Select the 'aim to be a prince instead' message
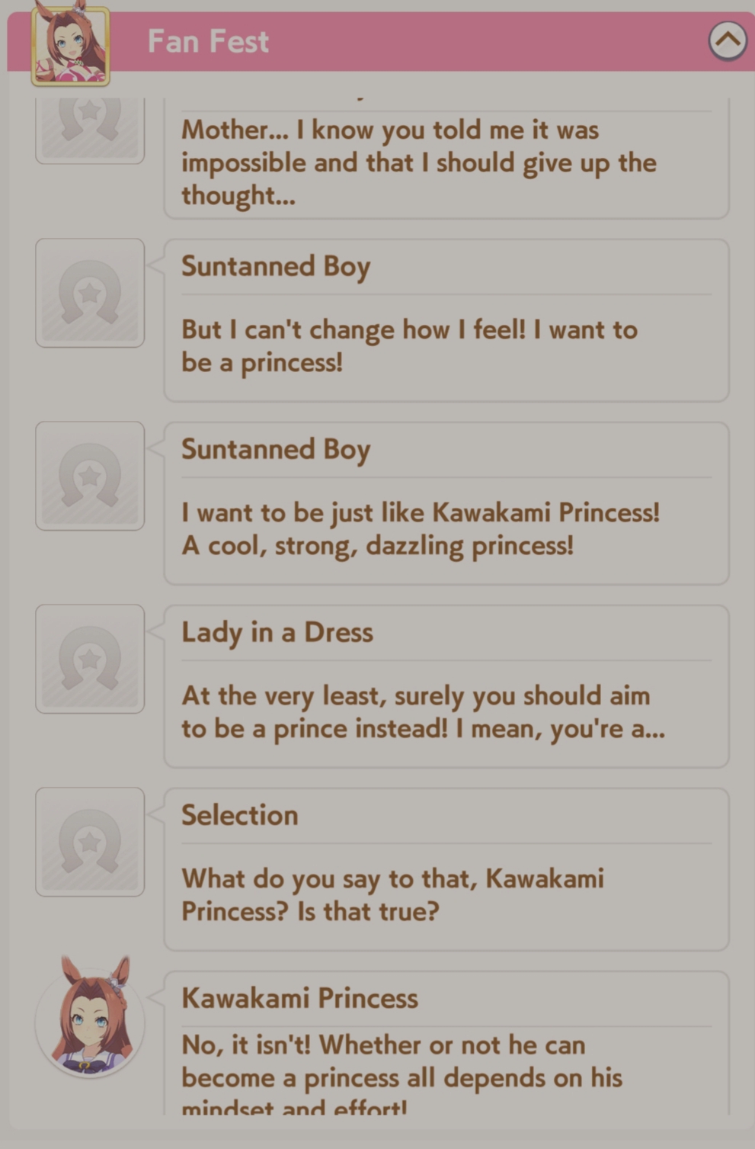The image size is (755, 1149). pos(423,712)
